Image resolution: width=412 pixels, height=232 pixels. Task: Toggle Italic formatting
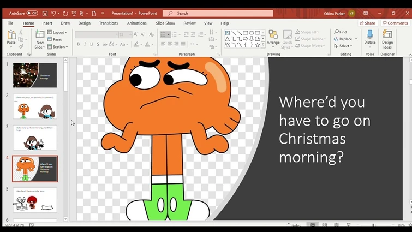[x=85, y=44]
